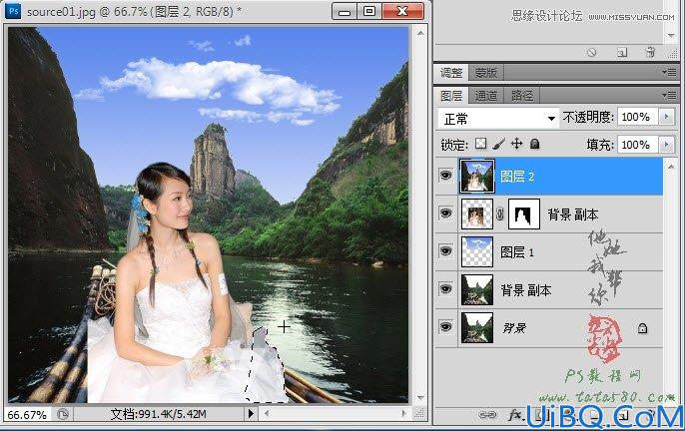Toggle lock position move icon
The width and height of the screenshot is (685, 431).
coord(517,144)
